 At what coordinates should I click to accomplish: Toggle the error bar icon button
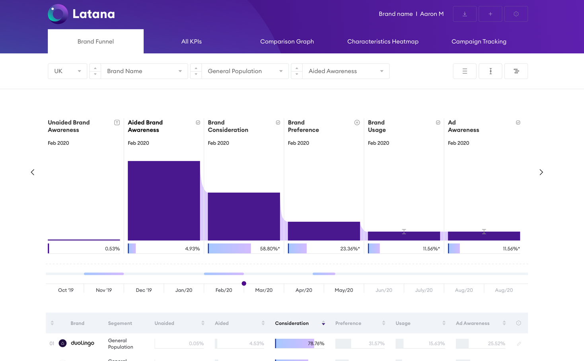(x=490, y=71)
